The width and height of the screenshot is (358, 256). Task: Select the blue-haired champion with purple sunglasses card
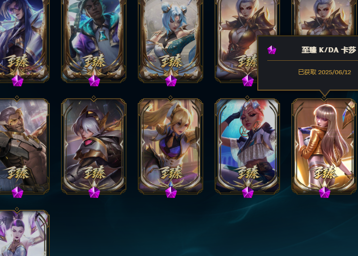[23, 40]
